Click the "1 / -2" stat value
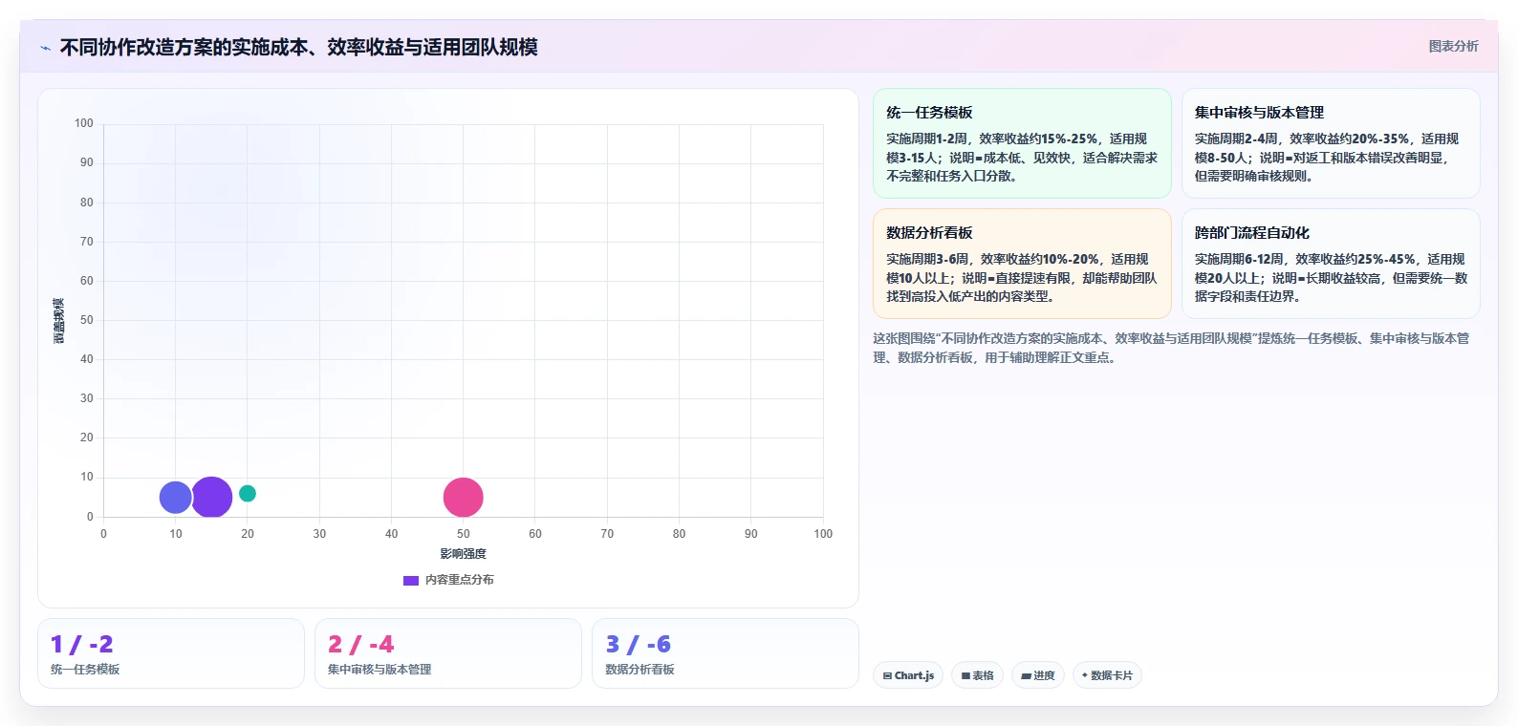The height and width of the screenshot is (726, 1518). [x=82, y=645]
